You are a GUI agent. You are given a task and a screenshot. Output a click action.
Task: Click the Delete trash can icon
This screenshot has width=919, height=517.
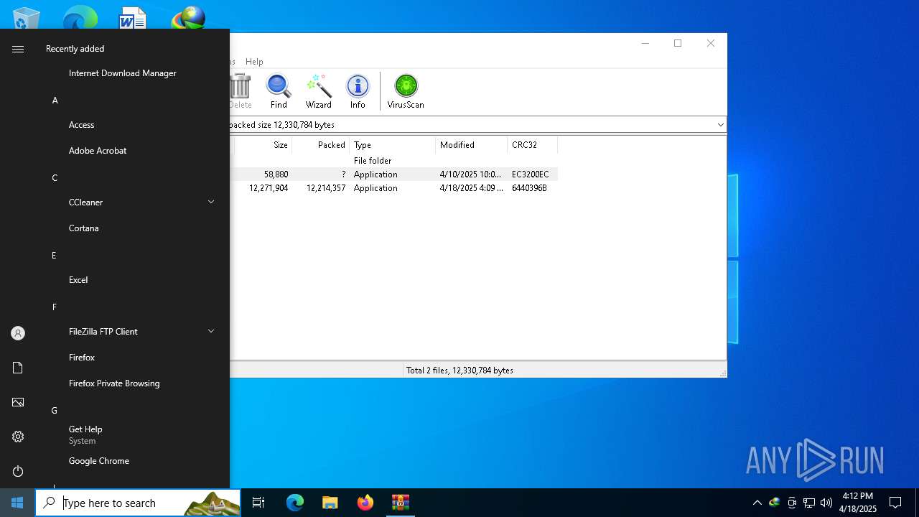click(x=240, y=91)
